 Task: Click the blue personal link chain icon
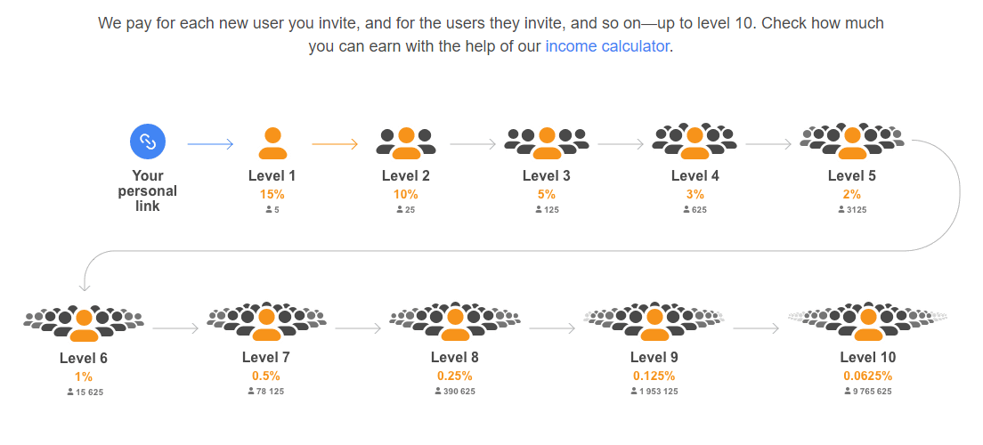[x=147, y=142]
